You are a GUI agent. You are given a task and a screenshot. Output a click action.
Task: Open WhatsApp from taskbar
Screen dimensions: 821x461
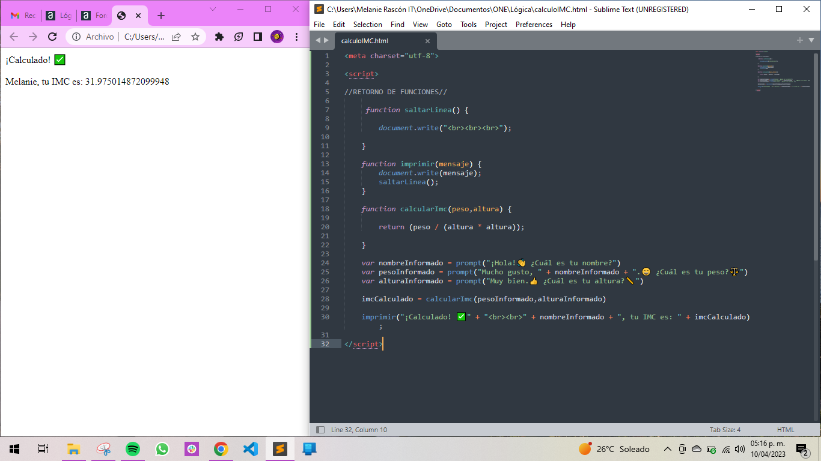click(x=162, y=449)
